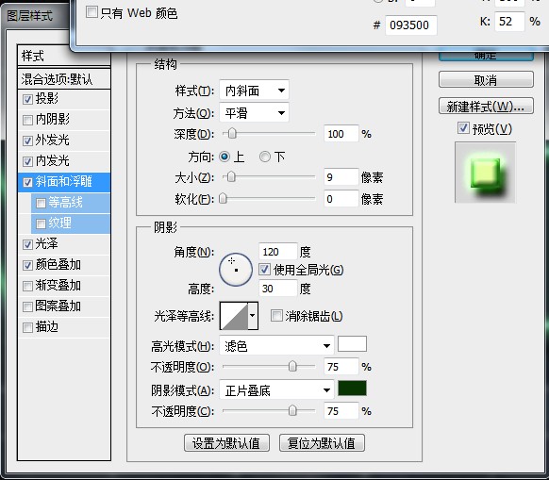
Task: Select the 下 direction radio button
Action: pos(265,157)
